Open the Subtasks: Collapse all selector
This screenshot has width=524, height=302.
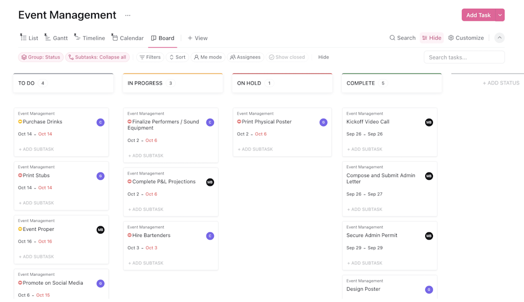pos(97,57)
